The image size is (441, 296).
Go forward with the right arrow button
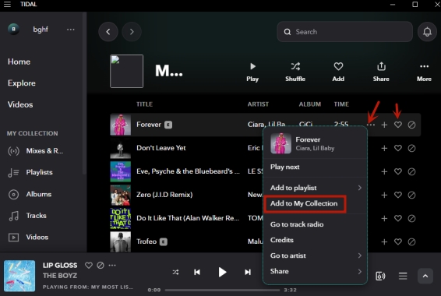pyautogui.click(x=132, y=32)
